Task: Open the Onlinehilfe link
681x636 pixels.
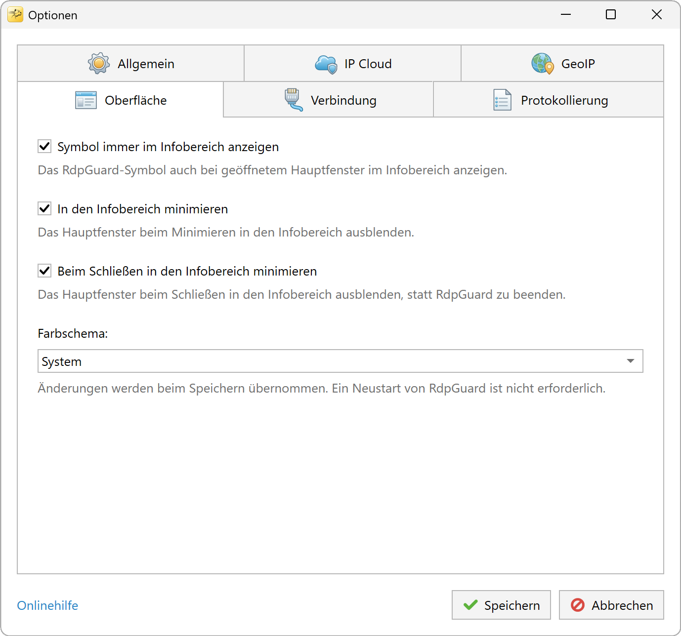Action: click(x=47, y=605)
